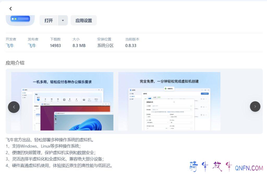
Task: Click the current version number 0.8.33
Action: tap(131, 45)
